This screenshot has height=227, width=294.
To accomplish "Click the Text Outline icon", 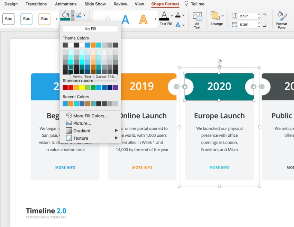I will pyautogui.click(x=177, y=15).
